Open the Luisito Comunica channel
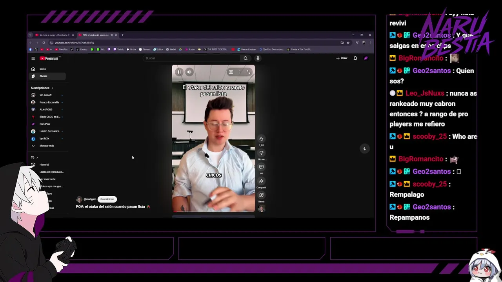The height and width of the screenshot is (282, 502). click(47, 131)
